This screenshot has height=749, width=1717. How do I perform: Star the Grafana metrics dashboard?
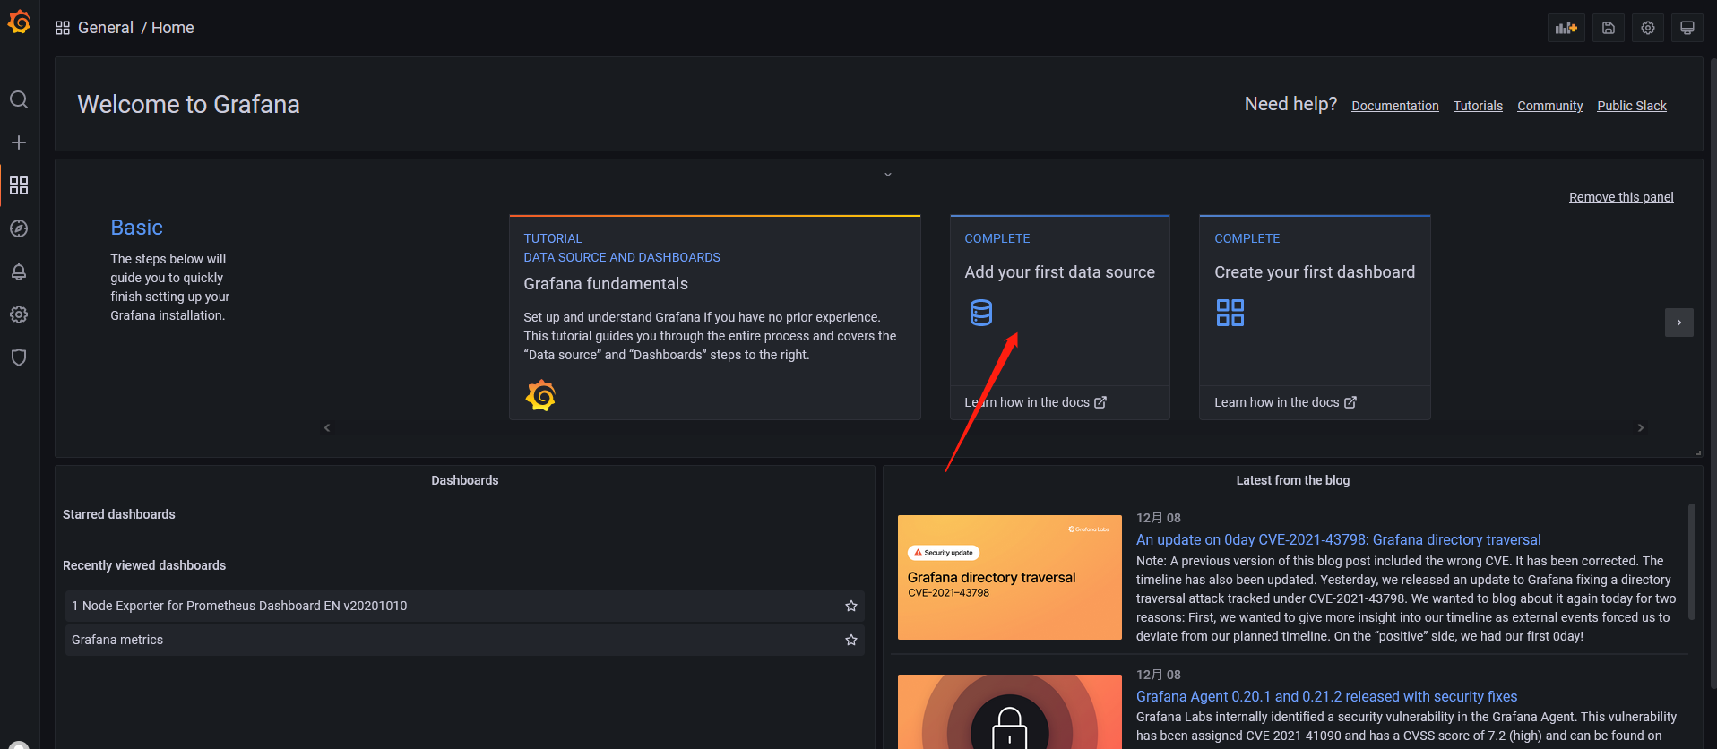(851, 641)
